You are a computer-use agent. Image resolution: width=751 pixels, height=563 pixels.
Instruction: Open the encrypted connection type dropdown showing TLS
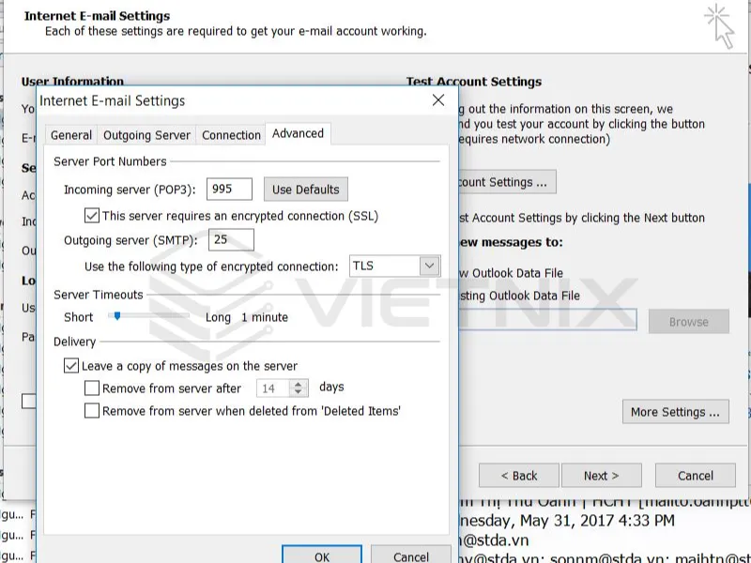click(431, 266)
